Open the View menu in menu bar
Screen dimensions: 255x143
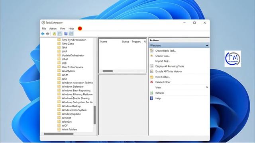(63, 29)
